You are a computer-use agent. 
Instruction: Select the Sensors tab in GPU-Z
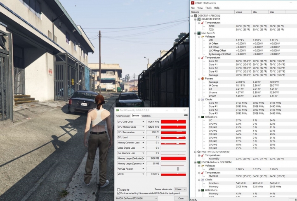(135, 115)
